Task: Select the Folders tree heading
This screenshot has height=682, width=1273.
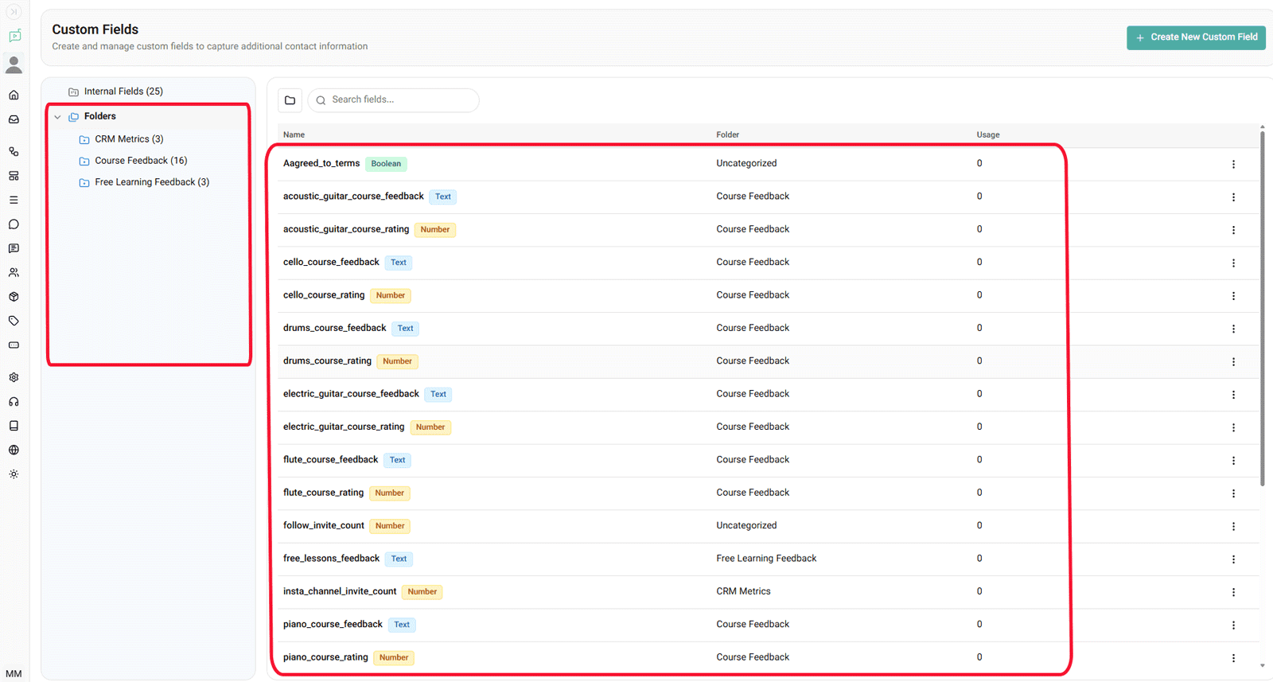Action: [x=99, y=116]
